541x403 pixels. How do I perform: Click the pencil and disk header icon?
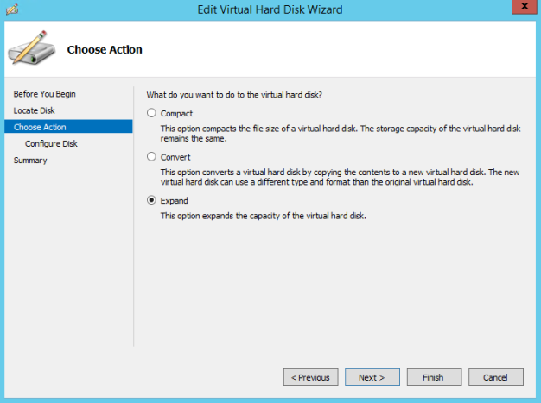coord(33,48)
